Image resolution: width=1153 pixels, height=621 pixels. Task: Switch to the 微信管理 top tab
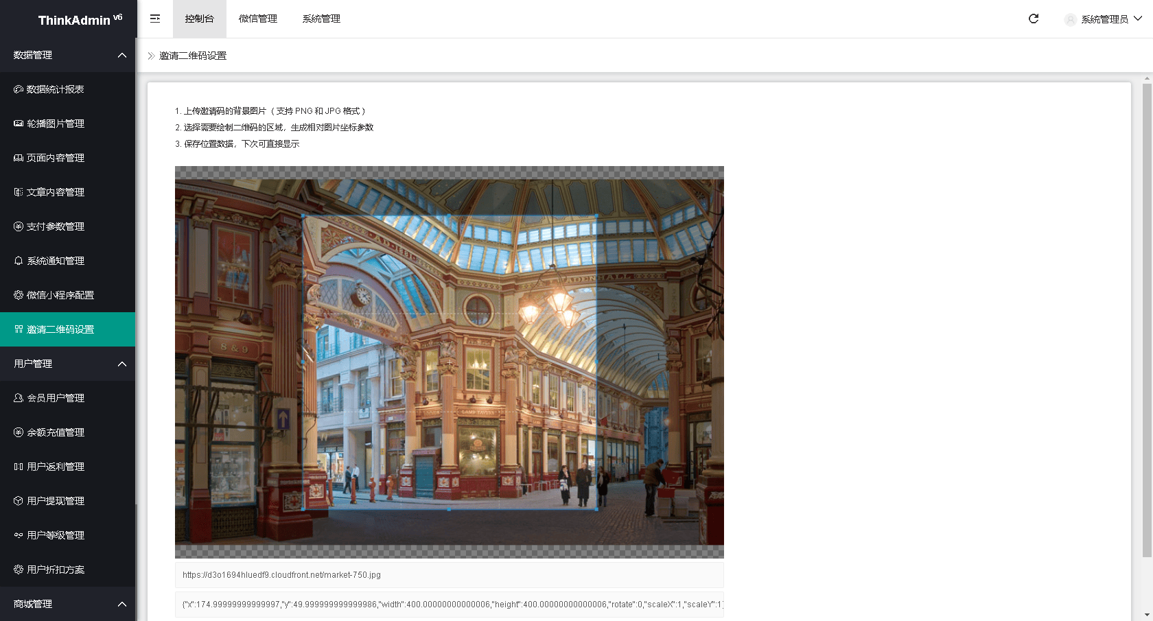point(258,19)
